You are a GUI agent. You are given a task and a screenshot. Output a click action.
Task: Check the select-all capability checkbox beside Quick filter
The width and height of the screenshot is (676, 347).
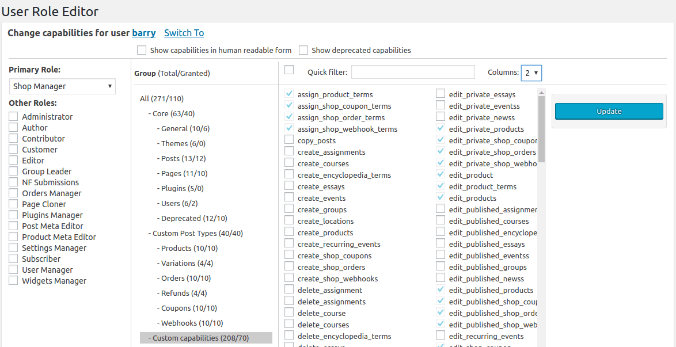(x=289, y=68)
